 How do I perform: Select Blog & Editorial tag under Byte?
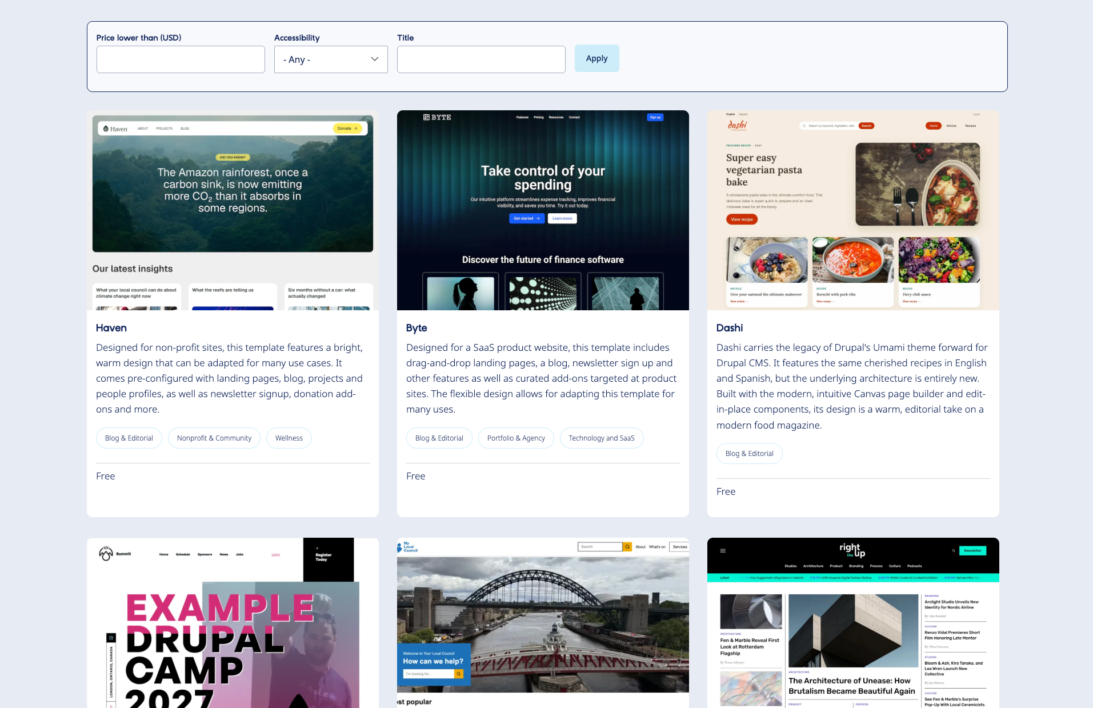point(439,438)
